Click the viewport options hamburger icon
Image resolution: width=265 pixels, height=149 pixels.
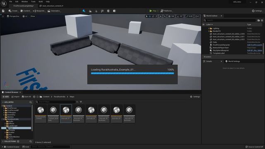coord(3,16)
